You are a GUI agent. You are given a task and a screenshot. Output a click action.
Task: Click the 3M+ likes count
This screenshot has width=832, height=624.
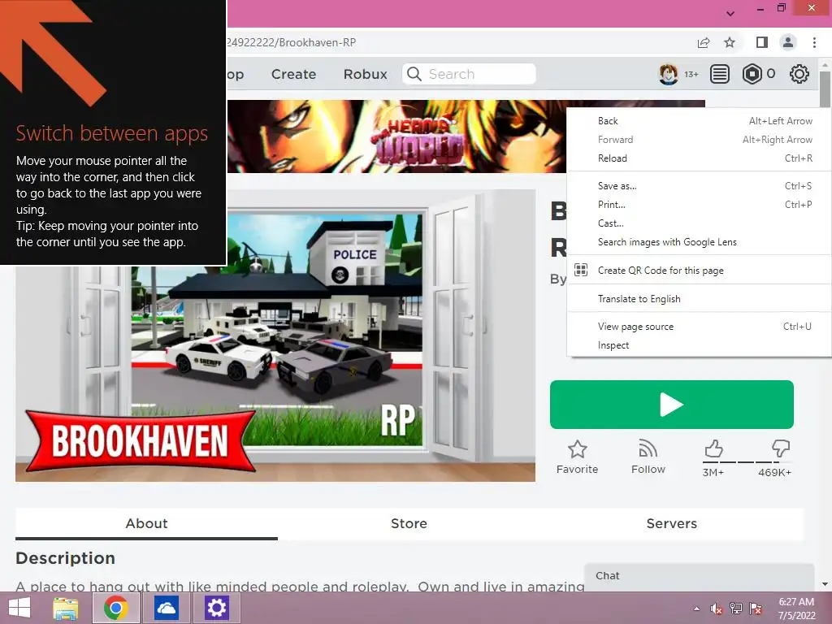point(713,472)
